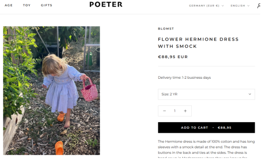
Task: Click the Delivery time text
Action: (184, 78)
